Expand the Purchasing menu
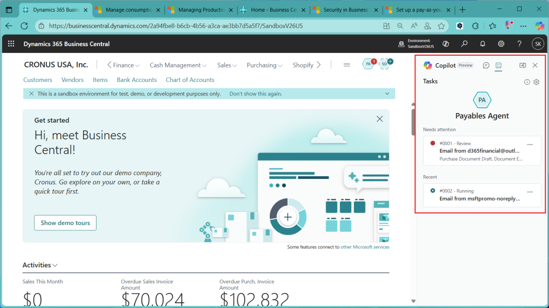 tap(264, 65)
